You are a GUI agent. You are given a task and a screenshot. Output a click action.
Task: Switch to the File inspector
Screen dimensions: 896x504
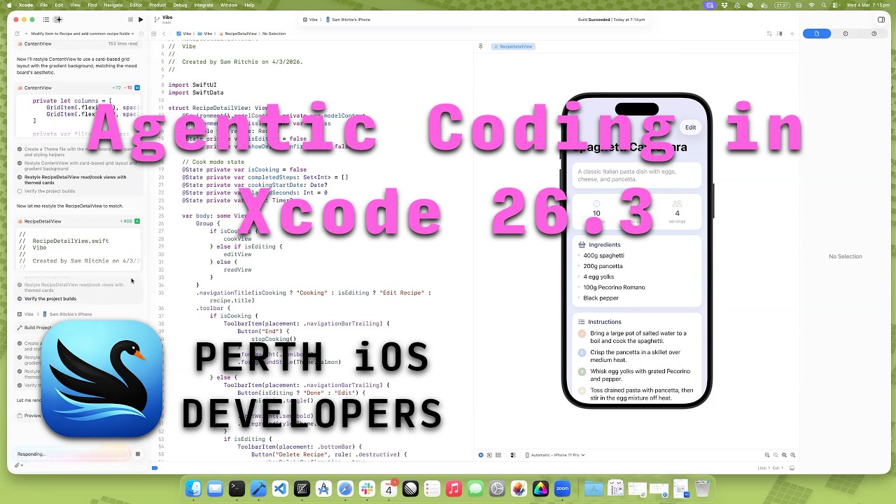coord(817,34)
